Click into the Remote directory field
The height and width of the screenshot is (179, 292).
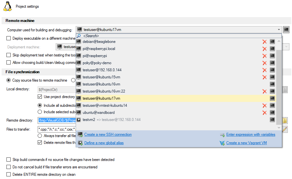point(57,120)
